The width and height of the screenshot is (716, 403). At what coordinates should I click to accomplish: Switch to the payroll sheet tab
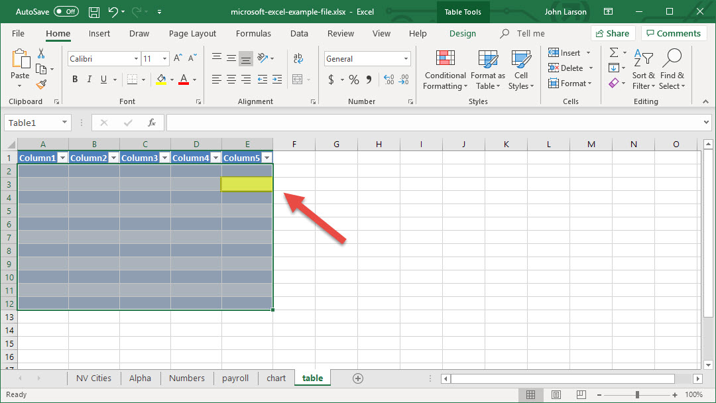click(235, 378)
